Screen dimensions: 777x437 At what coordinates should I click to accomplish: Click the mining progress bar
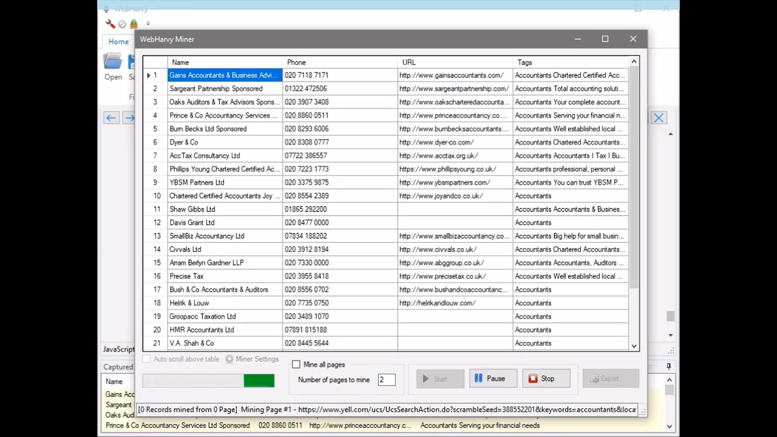(208, 381)
